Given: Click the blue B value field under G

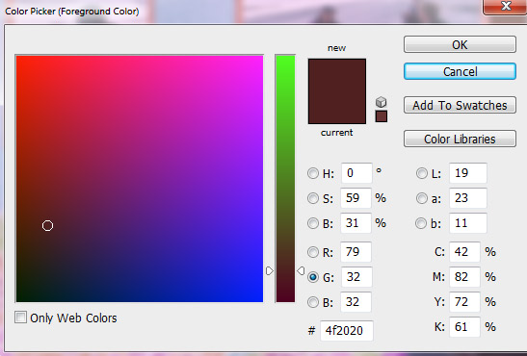Looking at the screenshot, I should pos(356,302).
